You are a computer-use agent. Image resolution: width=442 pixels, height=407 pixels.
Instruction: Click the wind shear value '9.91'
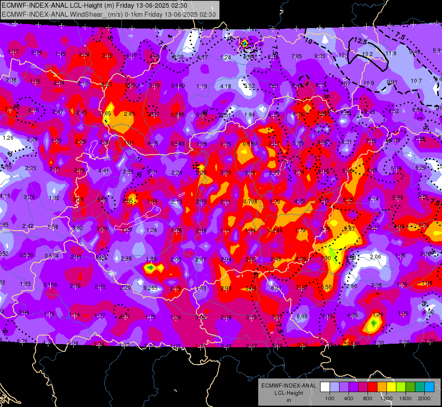coord(392,82)
